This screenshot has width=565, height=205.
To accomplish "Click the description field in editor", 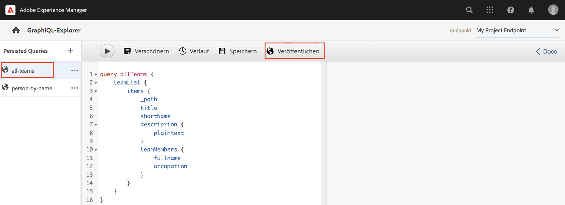I will click(x=159, y=124).
